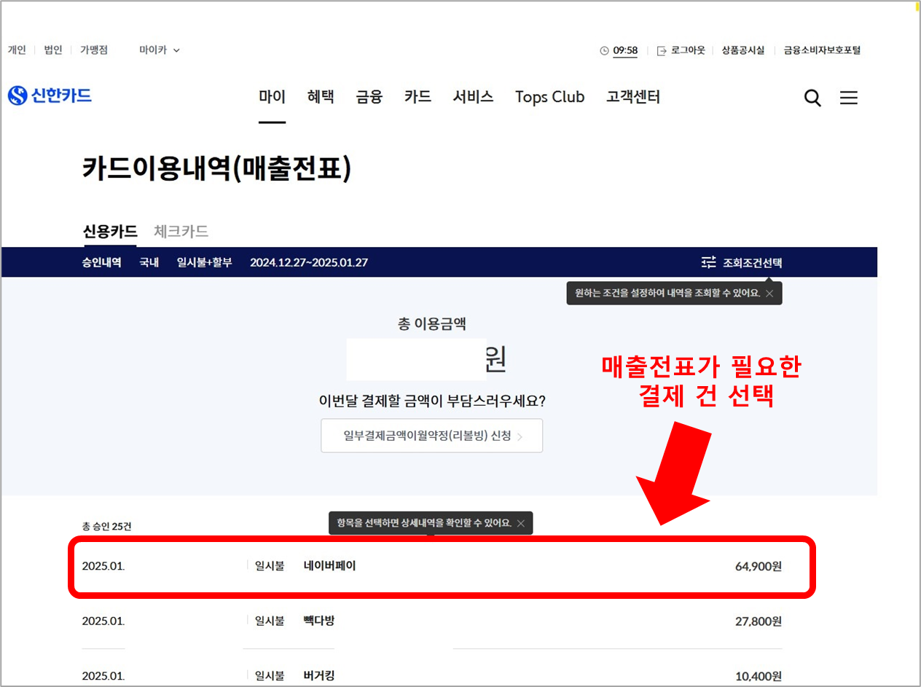Open the hamburger menu icon
This screenshot has height=687, width=921.
point(849,98)
